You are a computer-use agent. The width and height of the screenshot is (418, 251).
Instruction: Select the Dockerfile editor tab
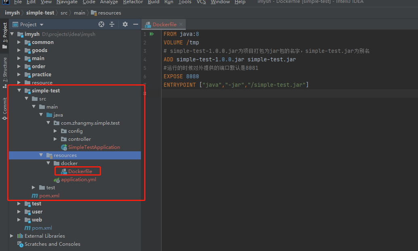164,25
